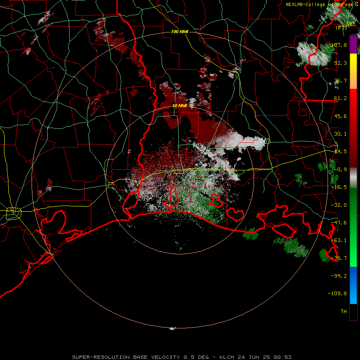Click the -94.2 legend value
Image resolution: width=360 pixels, height=360 pixels.
[x=339, y=276]
